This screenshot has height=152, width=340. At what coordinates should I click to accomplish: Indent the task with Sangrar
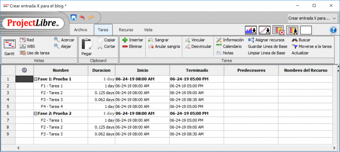point(158,40)
